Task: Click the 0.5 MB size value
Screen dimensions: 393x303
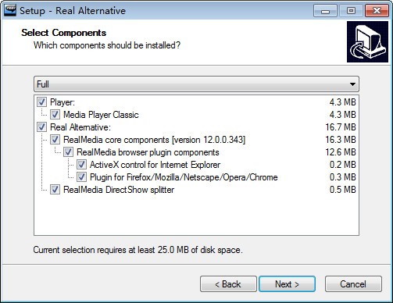Action: (x=343, y=190)
